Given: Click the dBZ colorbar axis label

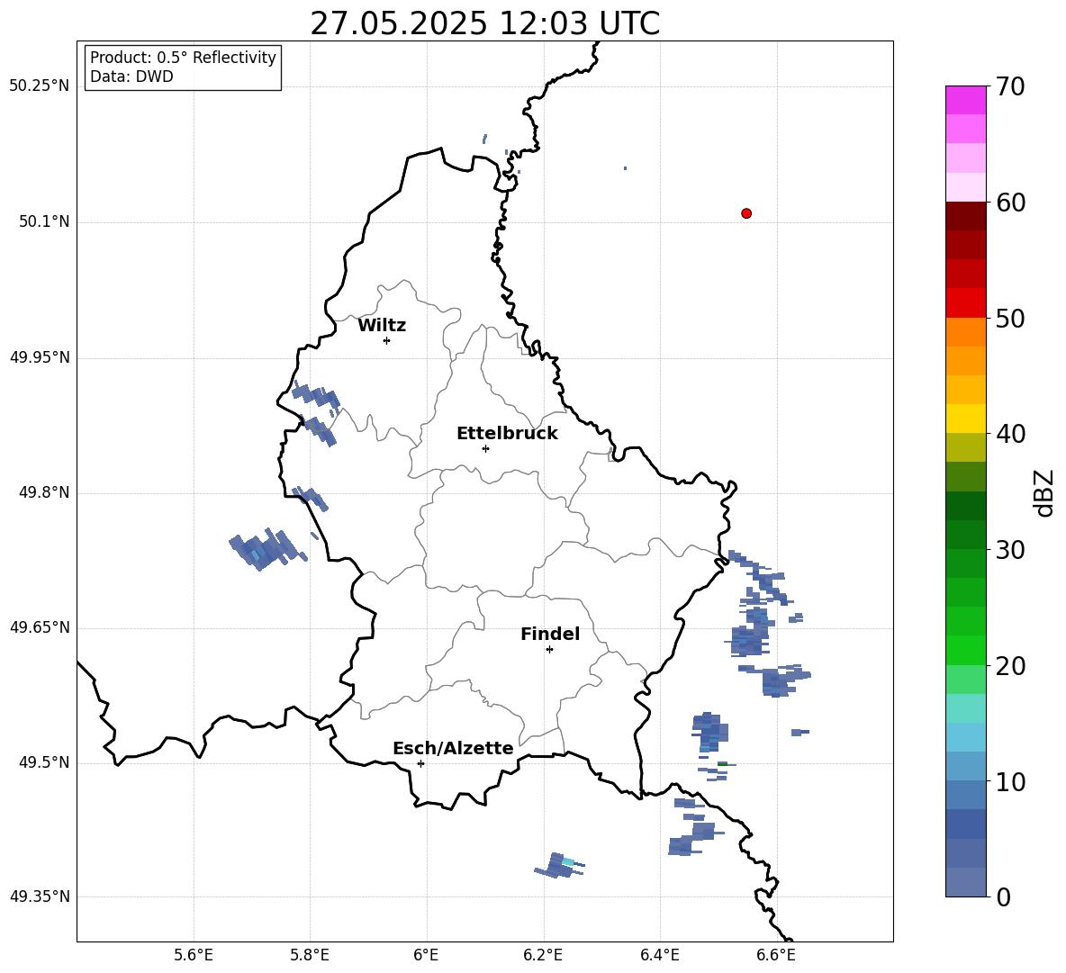Looking at the screenshot, I should click(x=1045, y=492).
